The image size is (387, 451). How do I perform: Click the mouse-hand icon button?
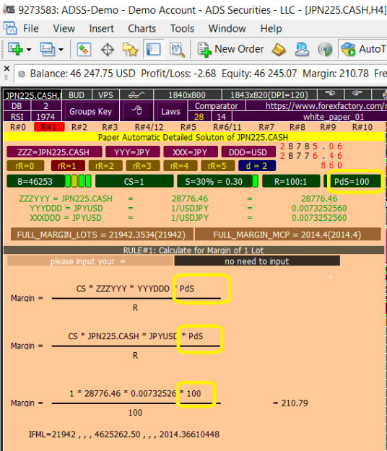(x=137, y=110)
